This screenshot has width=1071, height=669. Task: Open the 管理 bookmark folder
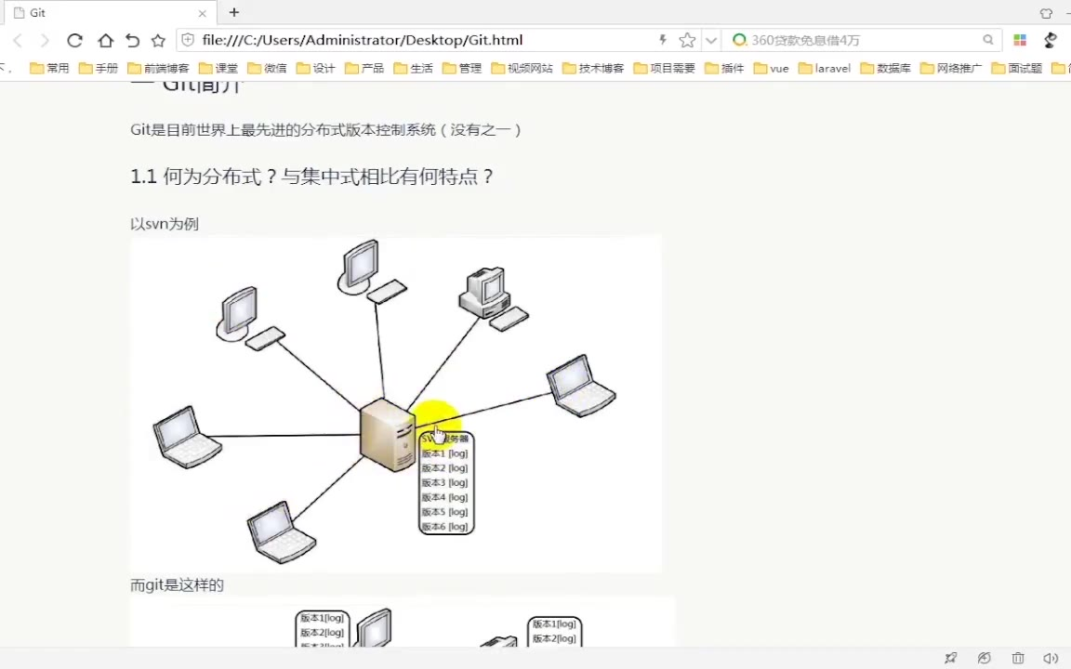462,68
